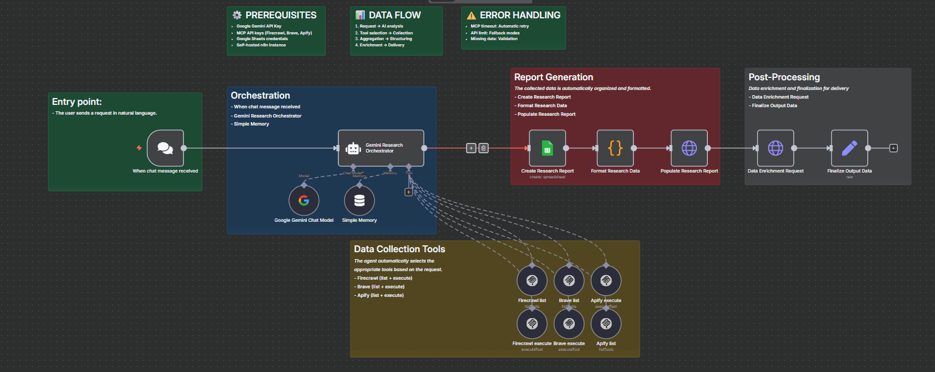The width and height of the screenshot is (935, 372).
Task: Open the Gemini Research Orchestrator agent node
Action: click(x=381, y=148)
